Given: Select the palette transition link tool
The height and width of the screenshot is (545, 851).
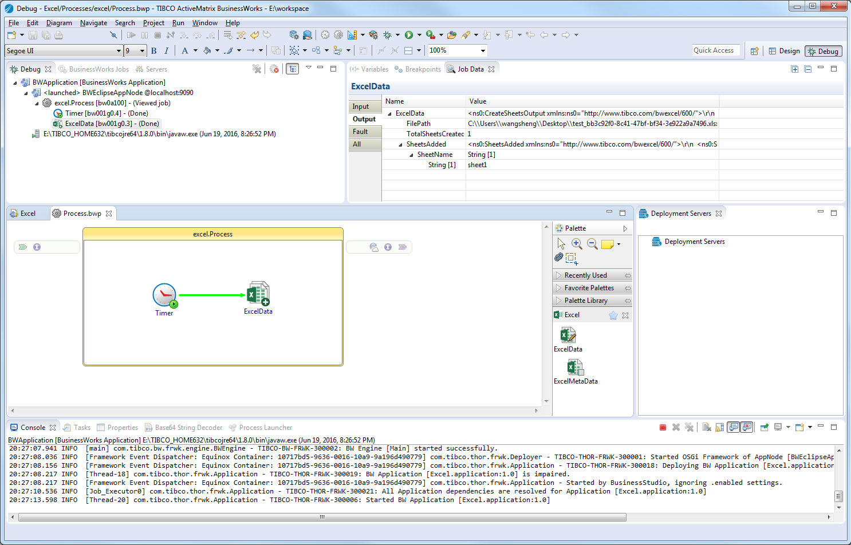Looking at the screenshot, I should pos(559,257).
